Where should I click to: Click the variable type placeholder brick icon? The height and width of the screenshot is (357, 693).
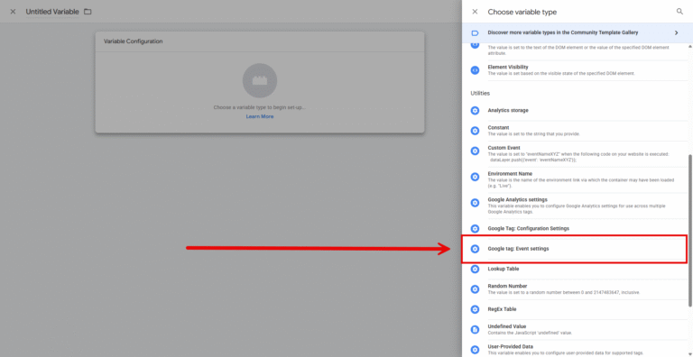click(260, 80)
